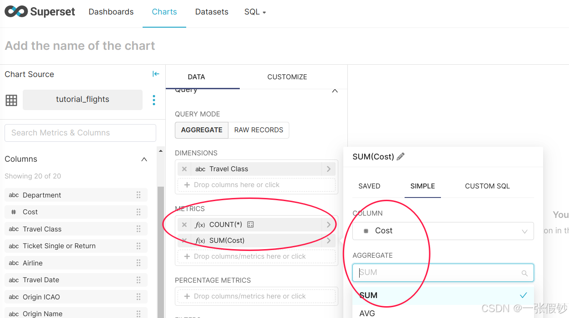Collapse the Columns section
The image size is (569, 318).
click(144, 159)
